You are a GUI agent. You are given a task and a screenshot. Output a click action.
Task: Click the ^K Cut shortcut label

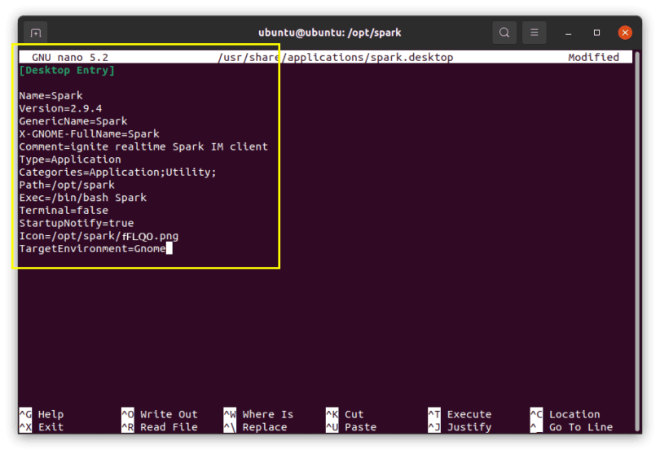(345, 414)
